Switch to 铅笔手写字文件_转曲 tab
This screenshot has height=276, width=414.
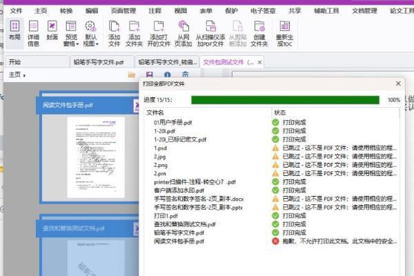(x=167, y=62)
